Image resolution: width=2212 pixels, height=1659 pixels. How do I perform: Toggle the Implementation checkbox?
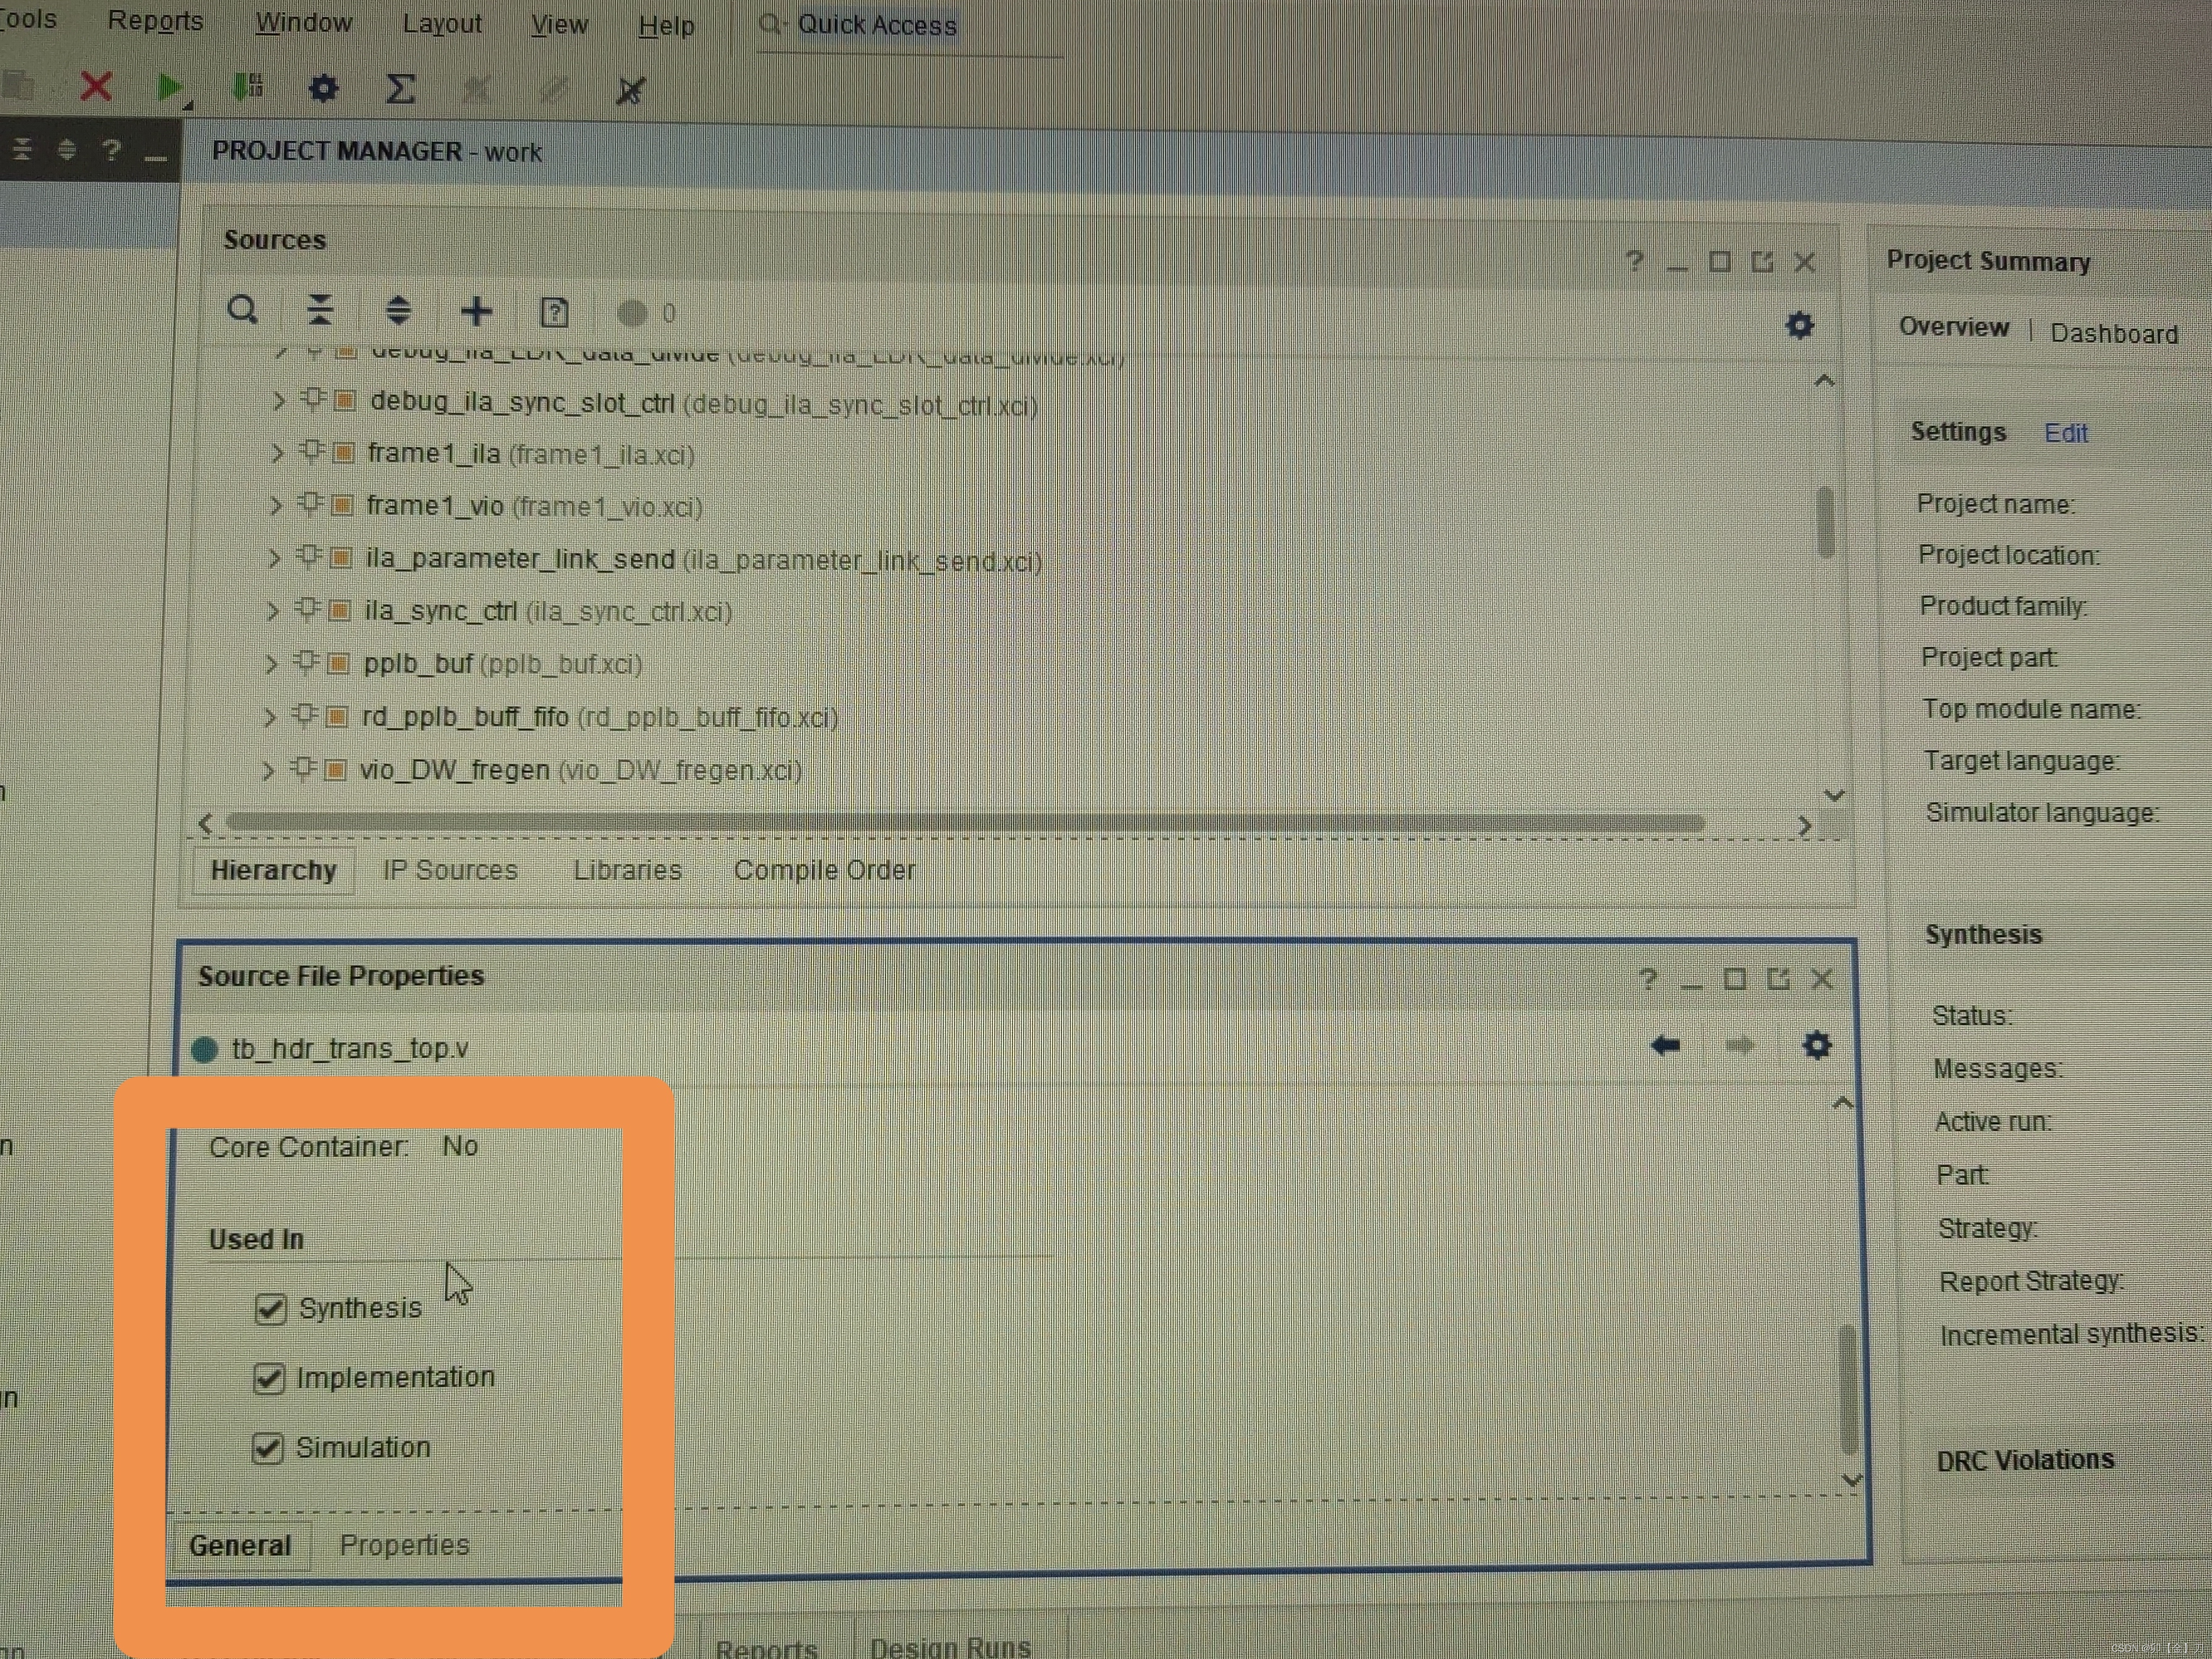point(269,1378)
